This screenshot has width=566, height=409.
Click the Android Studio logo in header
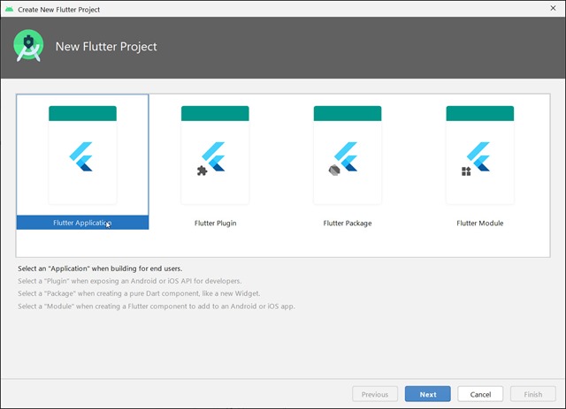coord(28,46)
